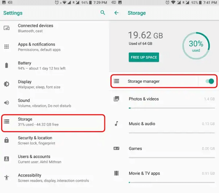Tap the Music & audio usage bar
This screenshot has height=193, width=219.
(172, 133)
